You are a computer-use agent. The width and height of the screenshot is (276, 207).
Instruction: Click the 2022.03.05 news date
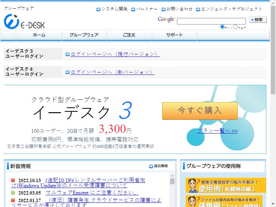pyautogui.click(x=30, y=193)
